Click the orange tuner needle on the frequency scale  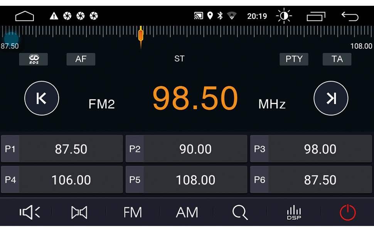[141, 35]
